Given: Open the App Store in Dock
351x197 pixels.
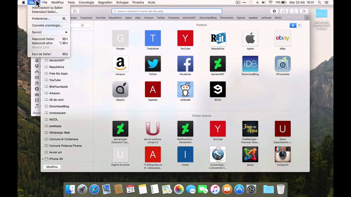Looking at the screenshot, I should (239, 189).
